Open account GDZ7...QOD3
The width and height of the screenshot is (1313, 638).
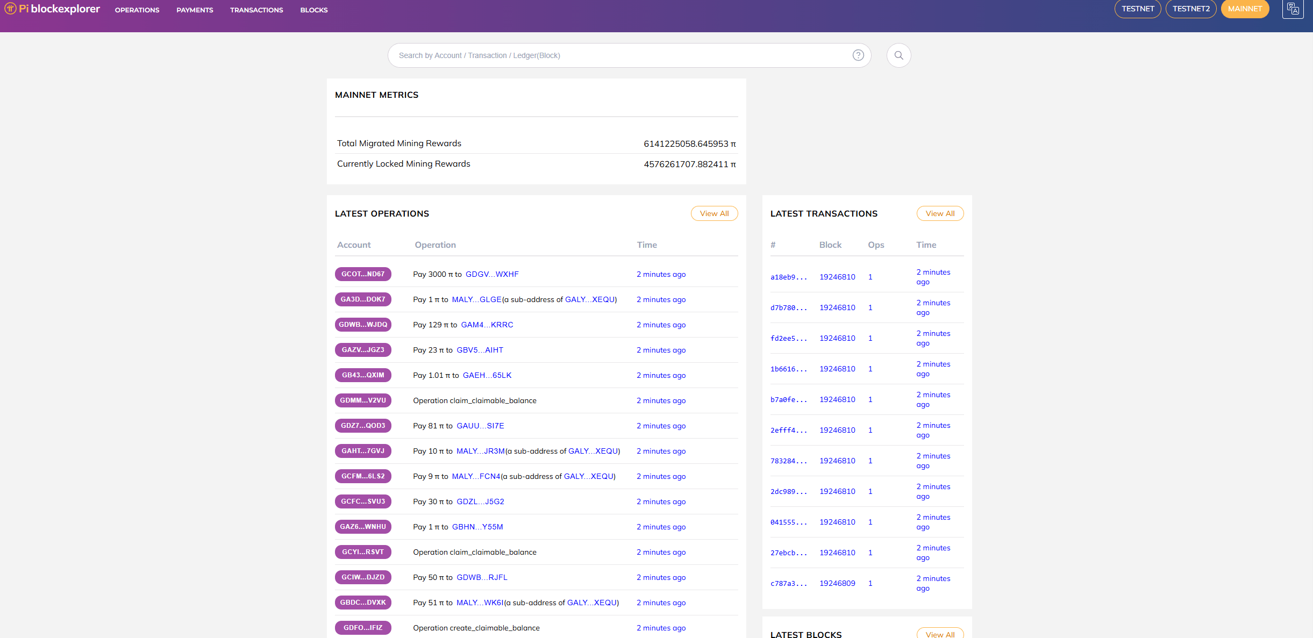point(363,426)
